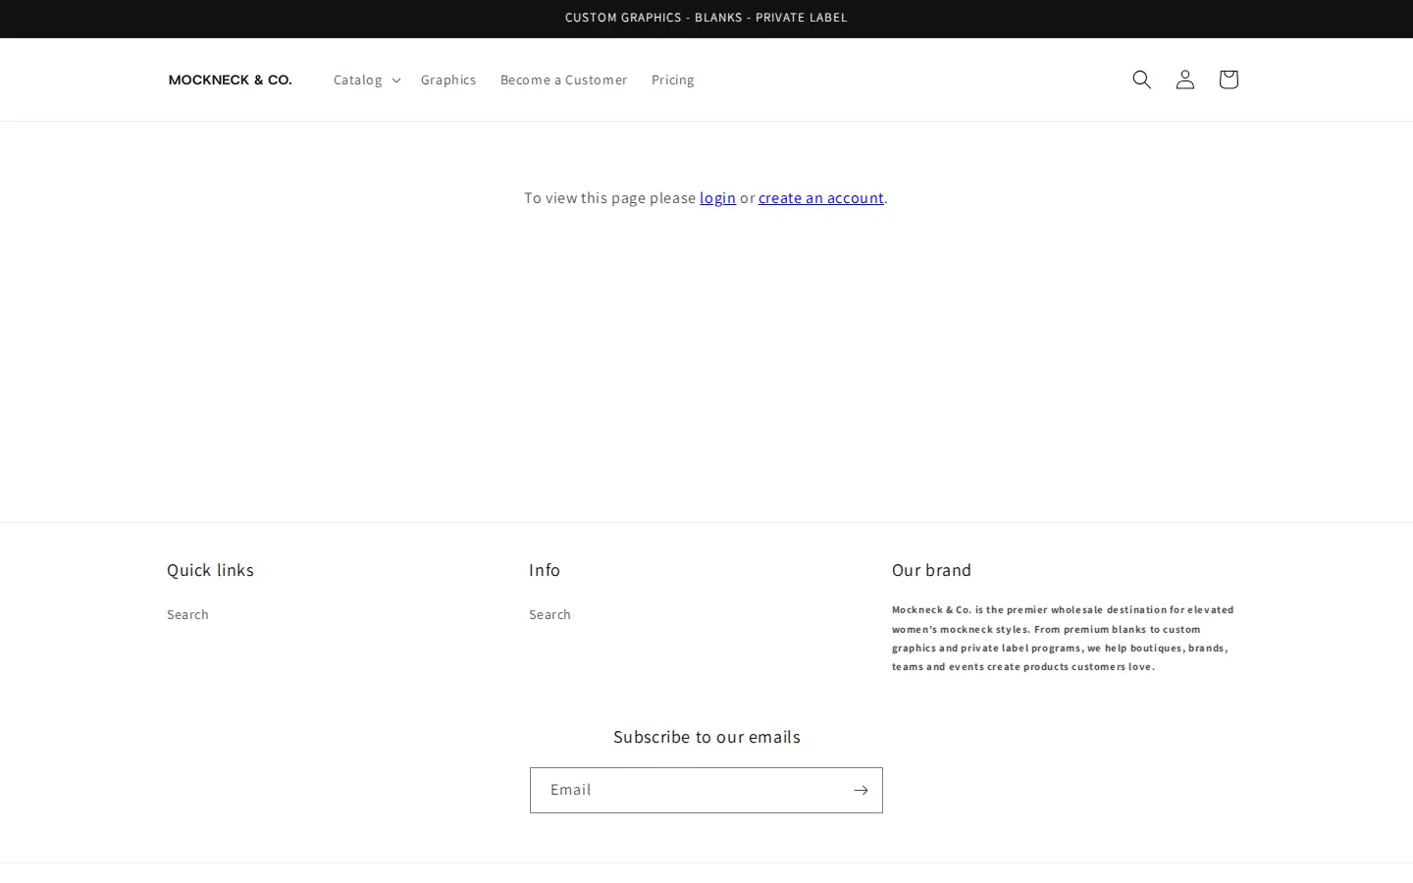The image size is (1413, 883).
Task: Click the Mockneck & Co. brand description paragraph
Action: (x=1064, y=638)
